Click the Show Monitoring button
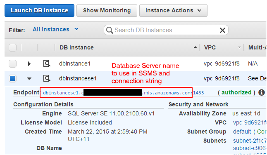 pos(107,11)
